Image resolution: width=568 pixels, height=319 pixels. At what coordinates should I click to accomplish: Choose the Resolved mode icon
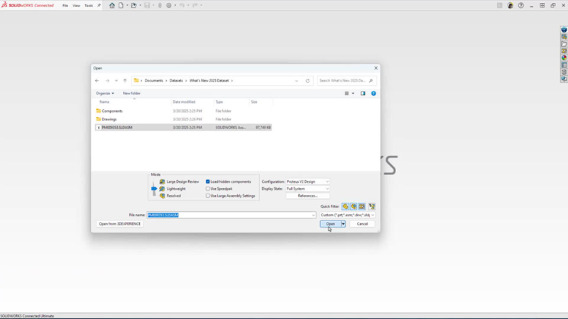162,196
